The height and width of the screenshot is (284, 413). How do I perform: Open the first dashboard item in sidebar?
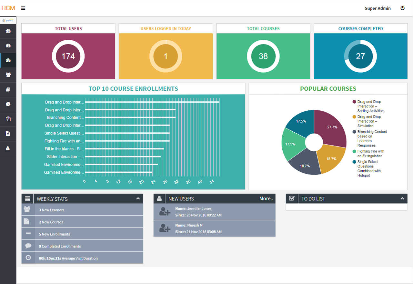click(8, 31)
